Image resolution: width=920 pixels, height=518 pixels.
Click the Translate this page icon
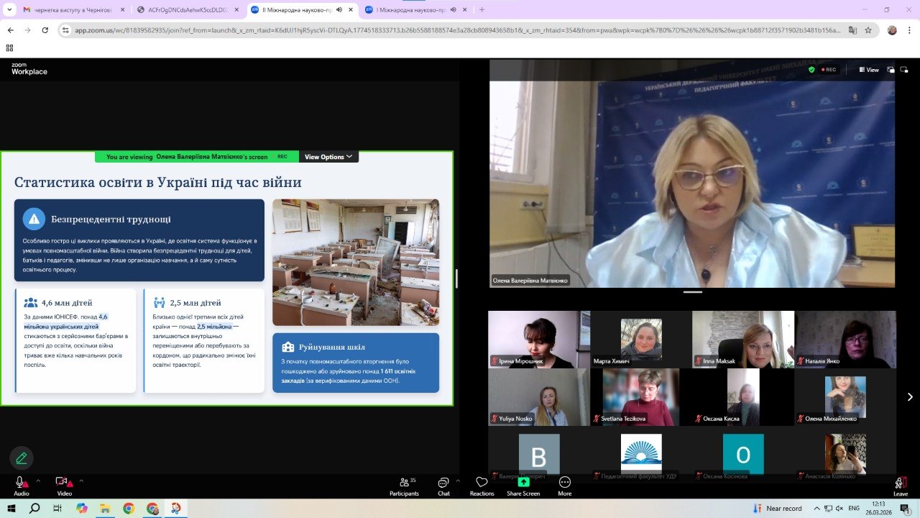[x=852, y=30]
